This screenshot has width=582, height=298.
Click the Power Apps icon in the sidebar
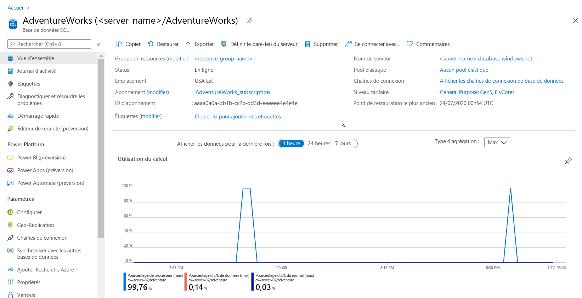pos(11,170)
